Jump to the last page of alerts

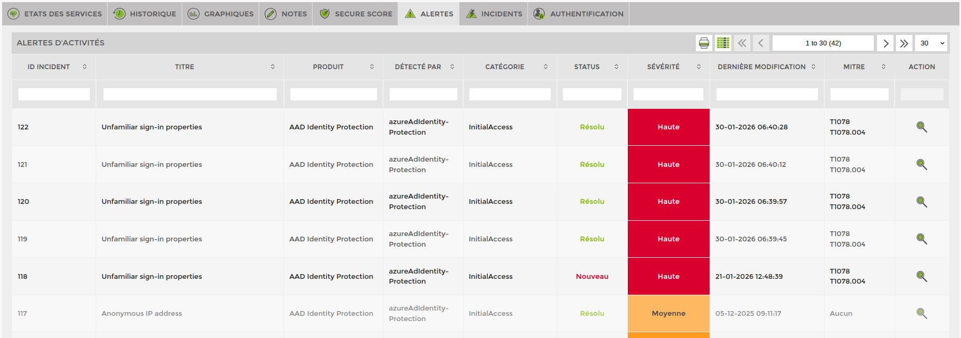pos(904,43)
